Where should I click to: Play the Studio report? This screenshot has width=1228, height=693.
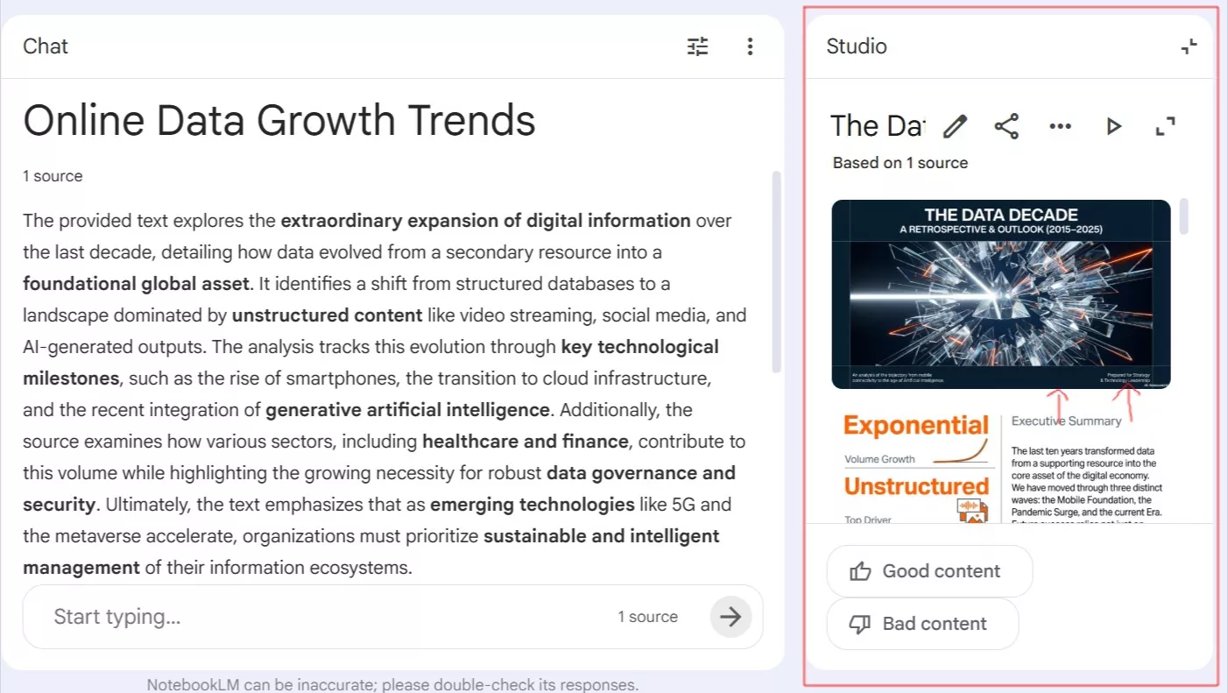[x=1113, y=126]
